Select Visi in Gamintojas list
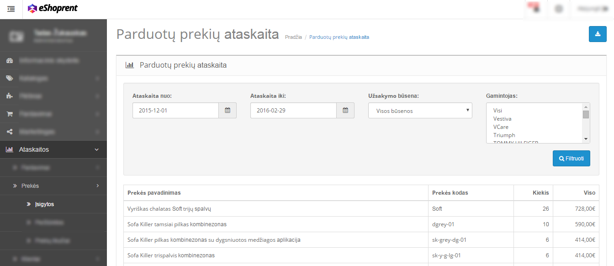Screen dimensions: 614x266 535,111
